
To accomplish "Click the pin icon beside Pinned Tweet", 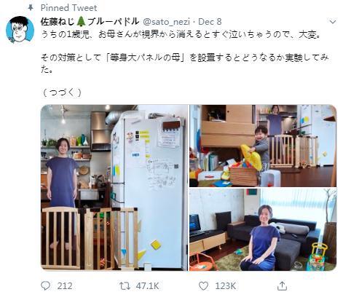I will pyautogui.click(x=31, y=8).
